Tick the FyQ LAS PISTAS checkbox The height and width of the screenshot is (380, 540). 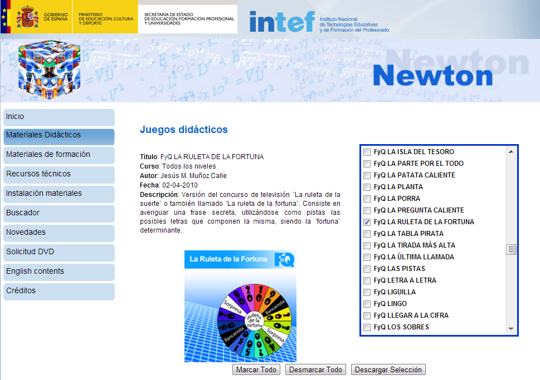pos(367,269)
